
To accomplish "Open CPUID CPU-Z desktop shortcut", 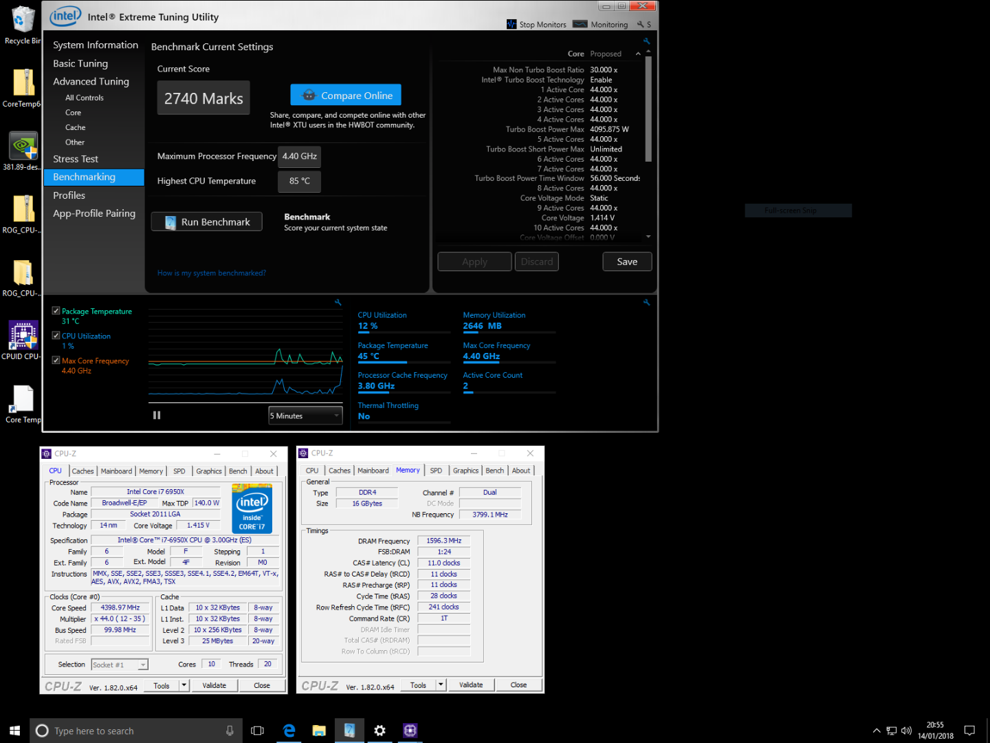I will [x=23, y=341].
